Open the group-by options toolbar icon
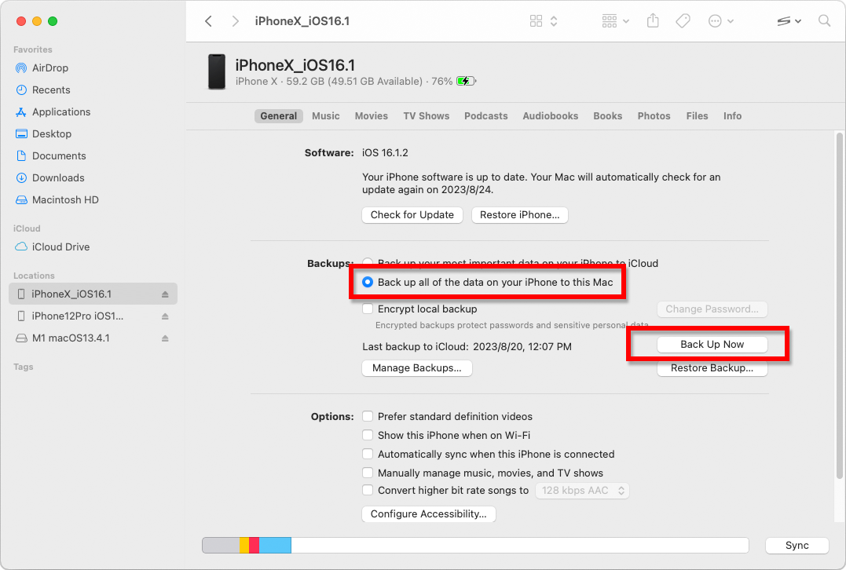The image size is (846, 570). 615,21
